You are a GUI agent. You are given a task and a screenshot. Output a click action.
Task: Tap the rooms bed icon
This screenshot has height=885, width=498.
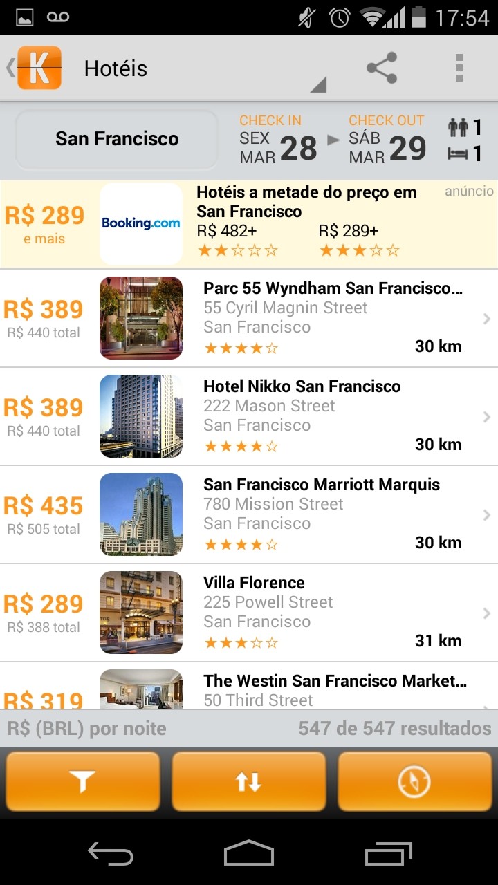point(458,153)
